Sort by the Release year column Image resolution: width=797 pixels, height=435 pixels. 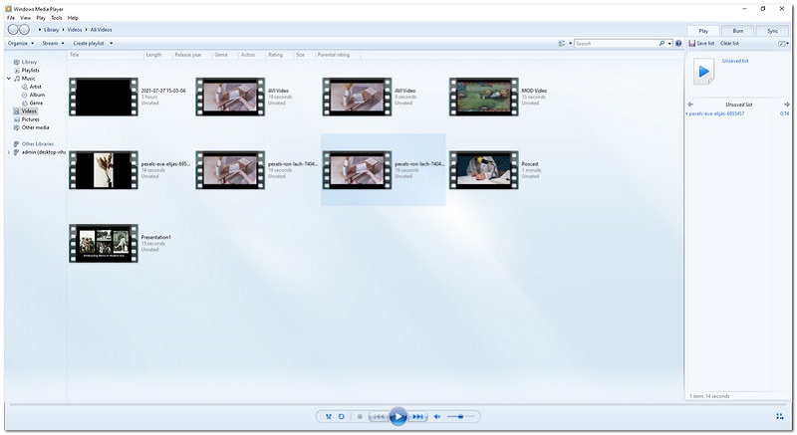191,55
